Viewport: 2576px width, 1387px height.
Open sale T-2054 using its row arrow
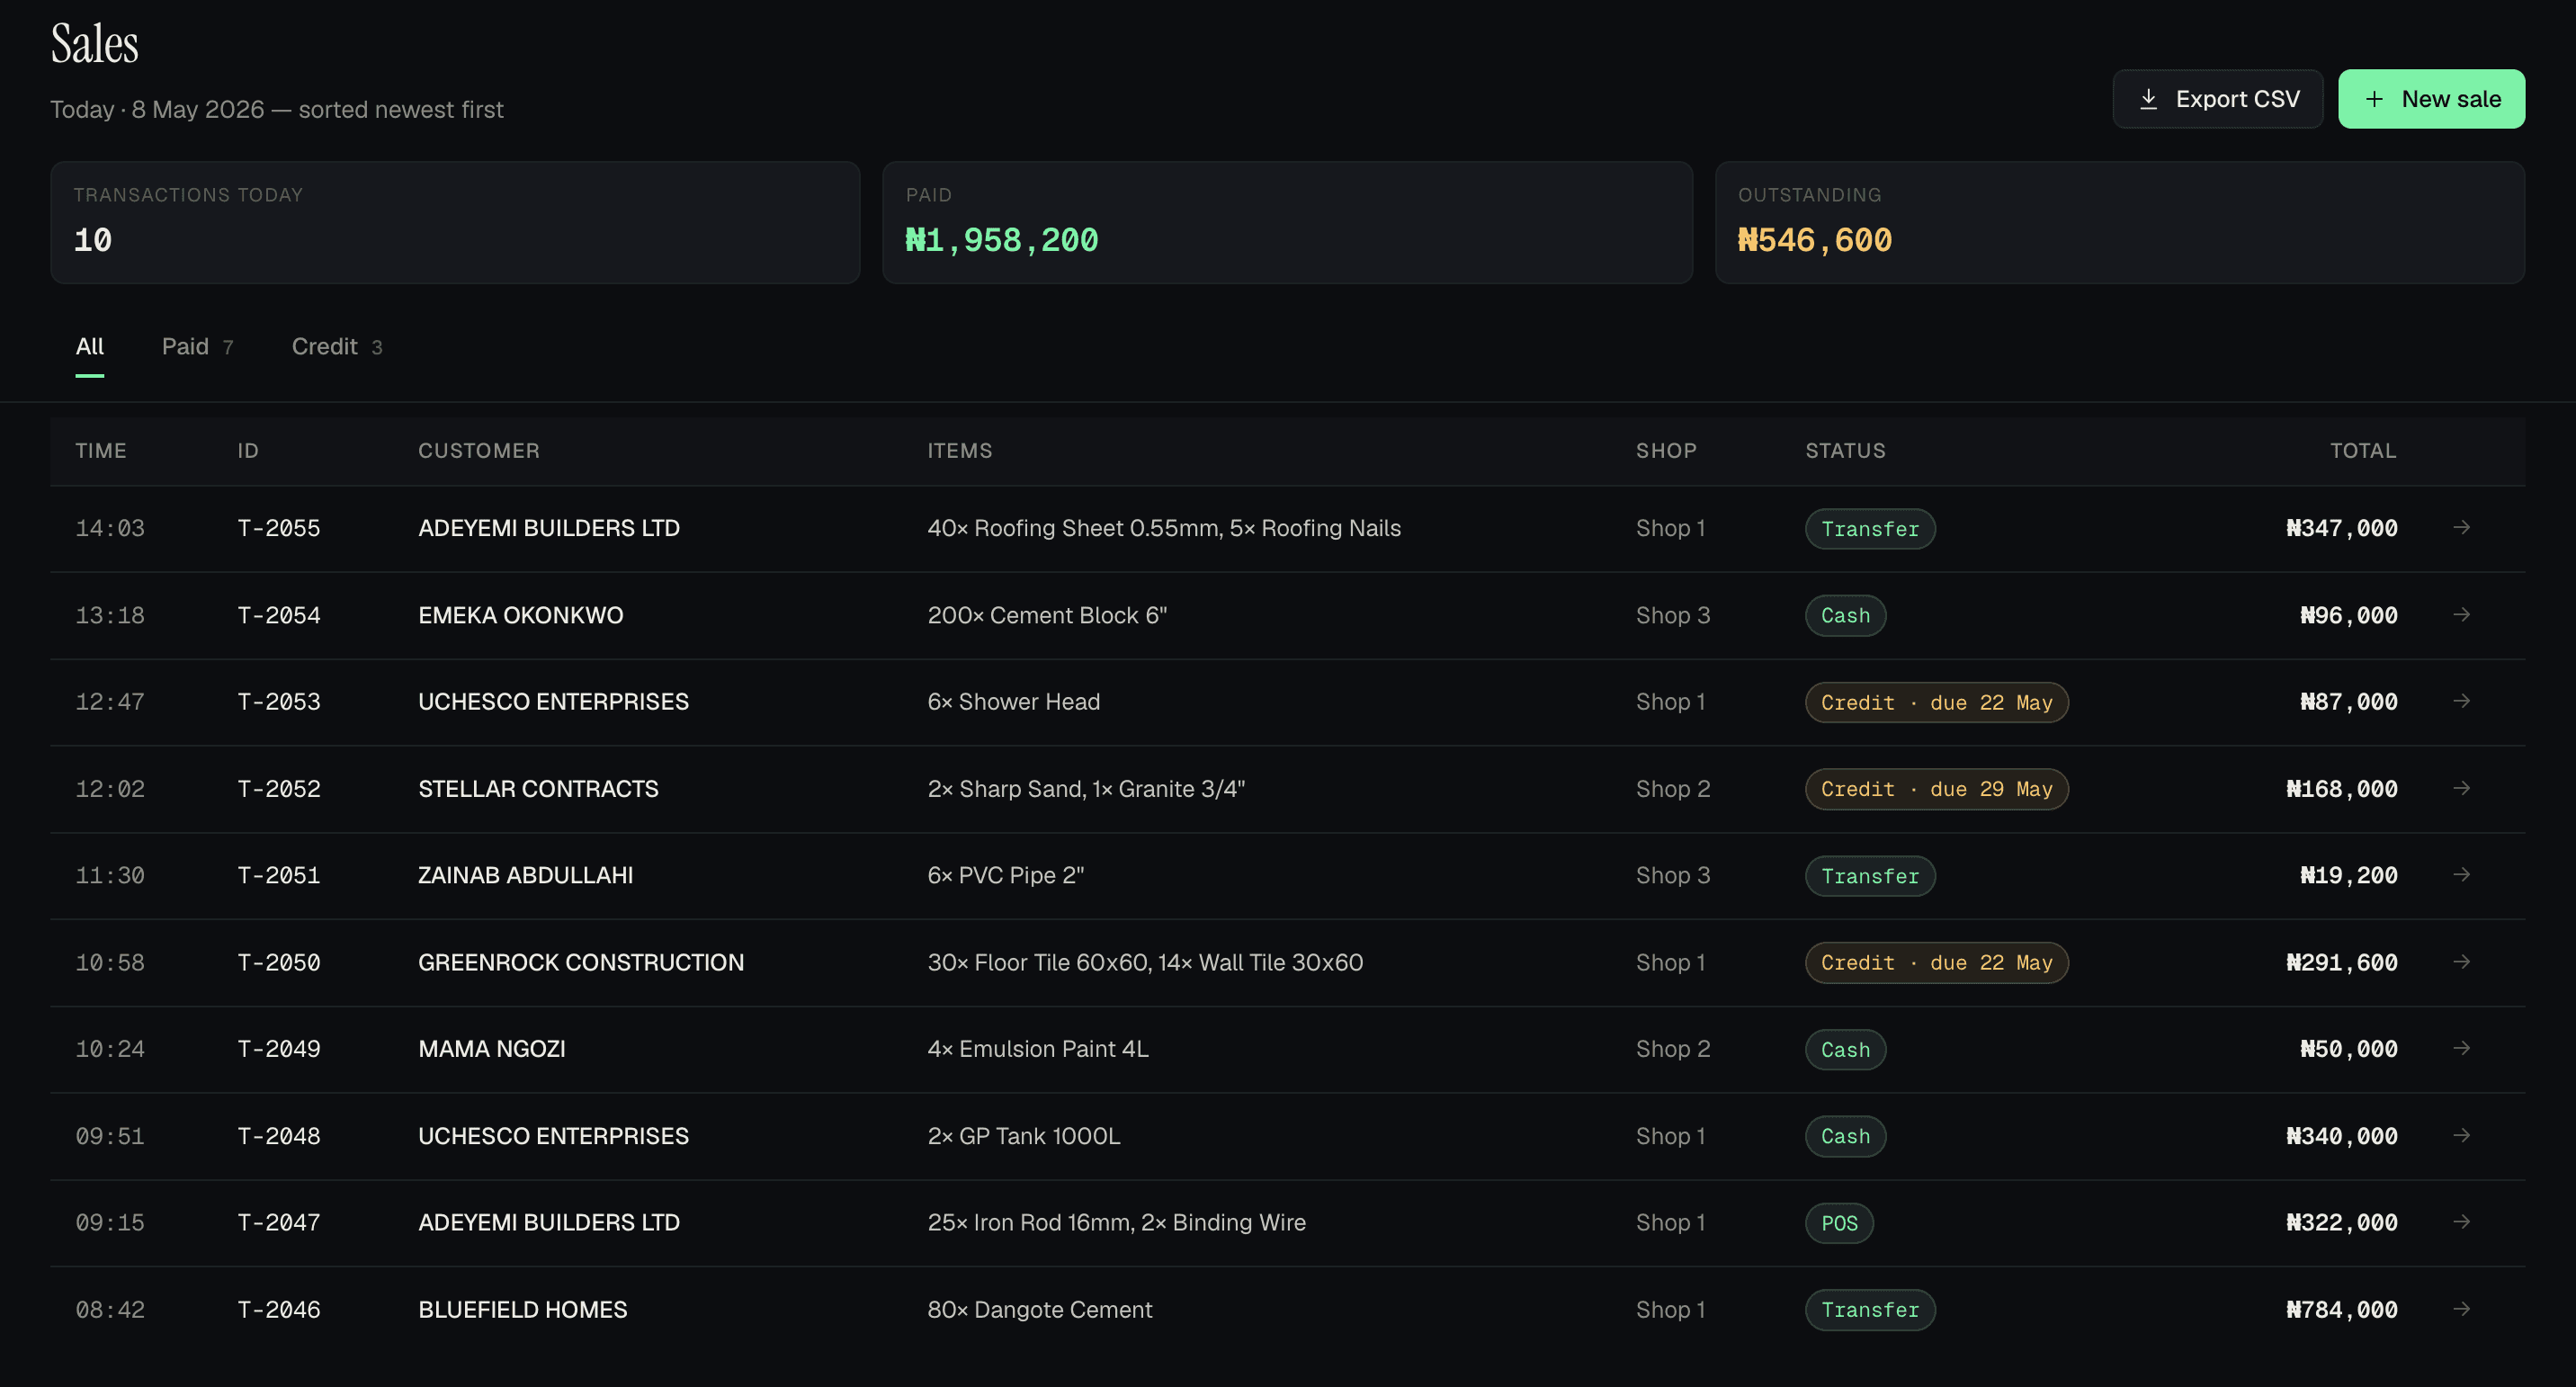[2461, 614]
